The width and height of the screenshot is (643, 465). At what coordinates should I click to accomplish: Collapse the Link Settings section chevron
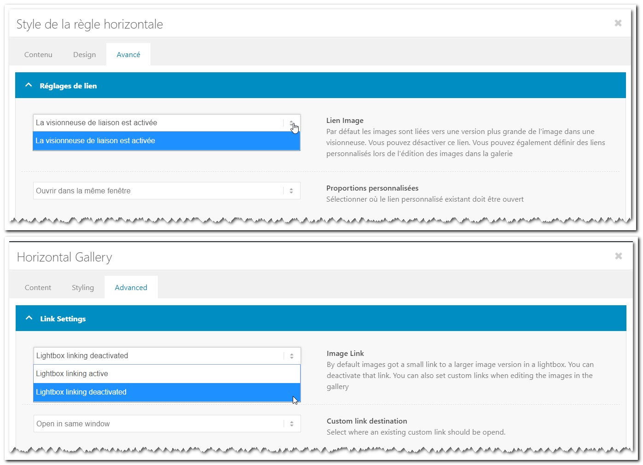[29, 318]
